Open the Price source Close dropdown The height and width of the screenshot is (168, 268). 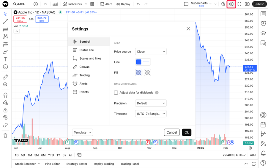(151, 52)
